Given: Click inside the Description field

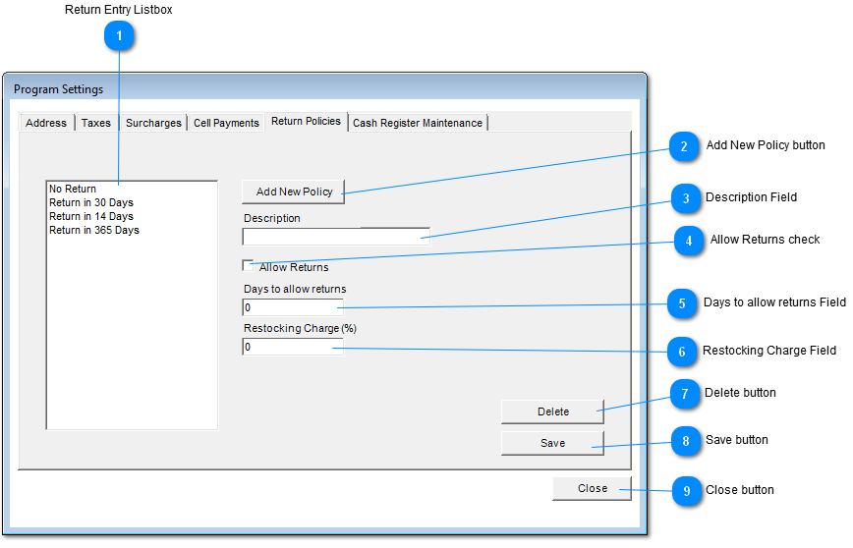Looking at the screenshot, I should click(x=336, y=237).
